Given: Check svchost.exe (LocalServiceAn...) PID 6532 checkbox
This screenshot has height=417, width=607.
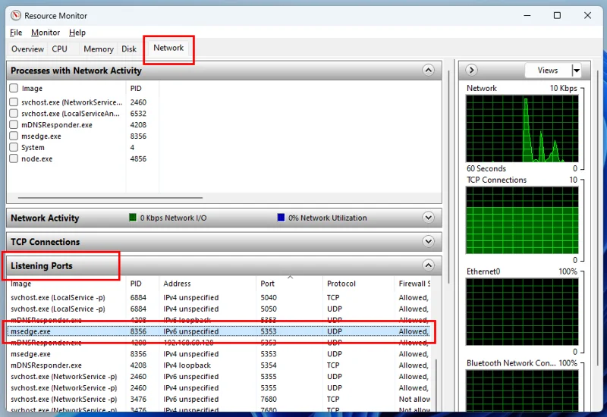Looking at the screenshot, I should pos(14,113).
